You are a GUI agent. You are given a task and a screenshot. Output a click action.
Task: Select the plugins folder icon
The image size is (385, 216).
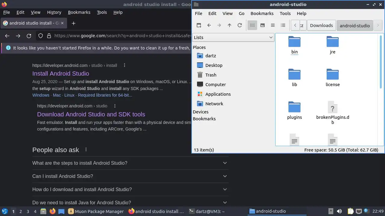coord(294,107)
